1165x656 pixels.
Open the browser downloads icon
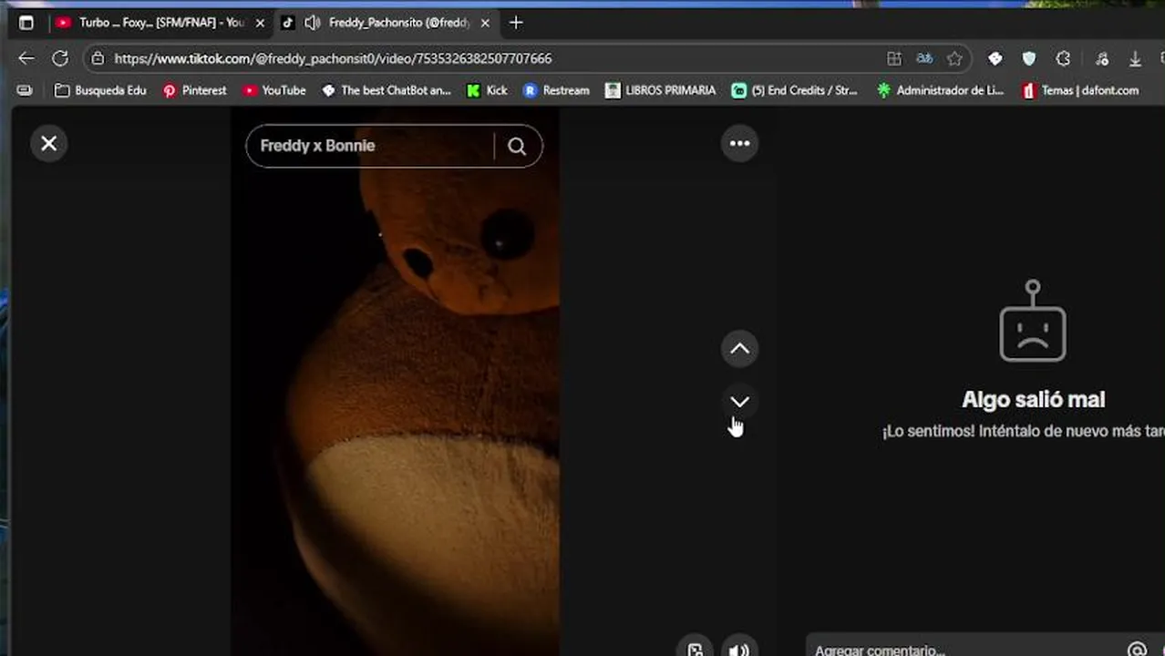pyautogui.click(x=1135, y=58)
